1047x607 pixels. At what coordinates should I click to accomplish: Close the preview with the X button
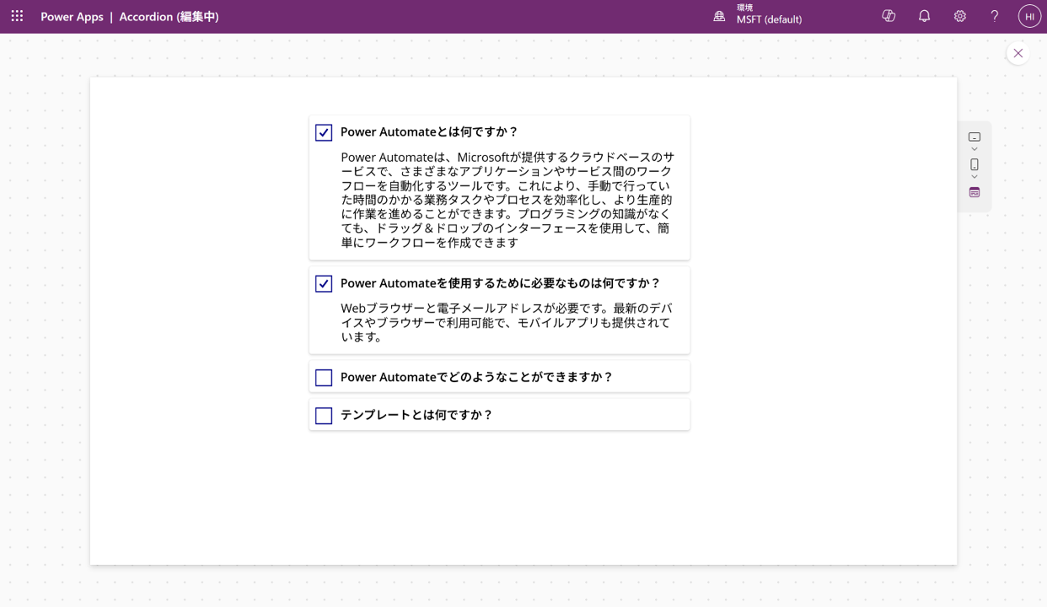[1017, 54]
